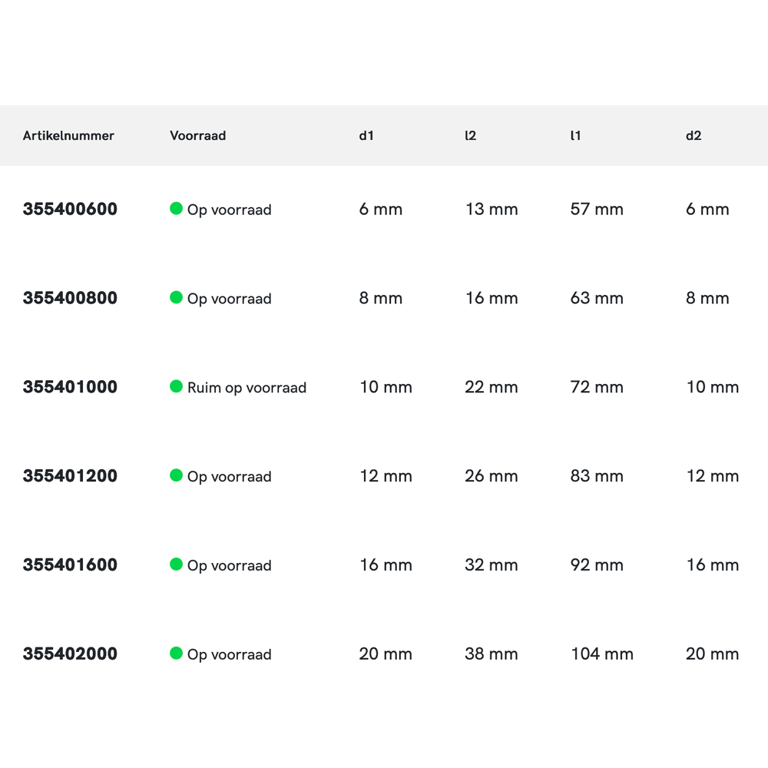This screenshot has width=768, height=768.
Task: Click the Artikelnummer column header
Action: pos(68,136)
